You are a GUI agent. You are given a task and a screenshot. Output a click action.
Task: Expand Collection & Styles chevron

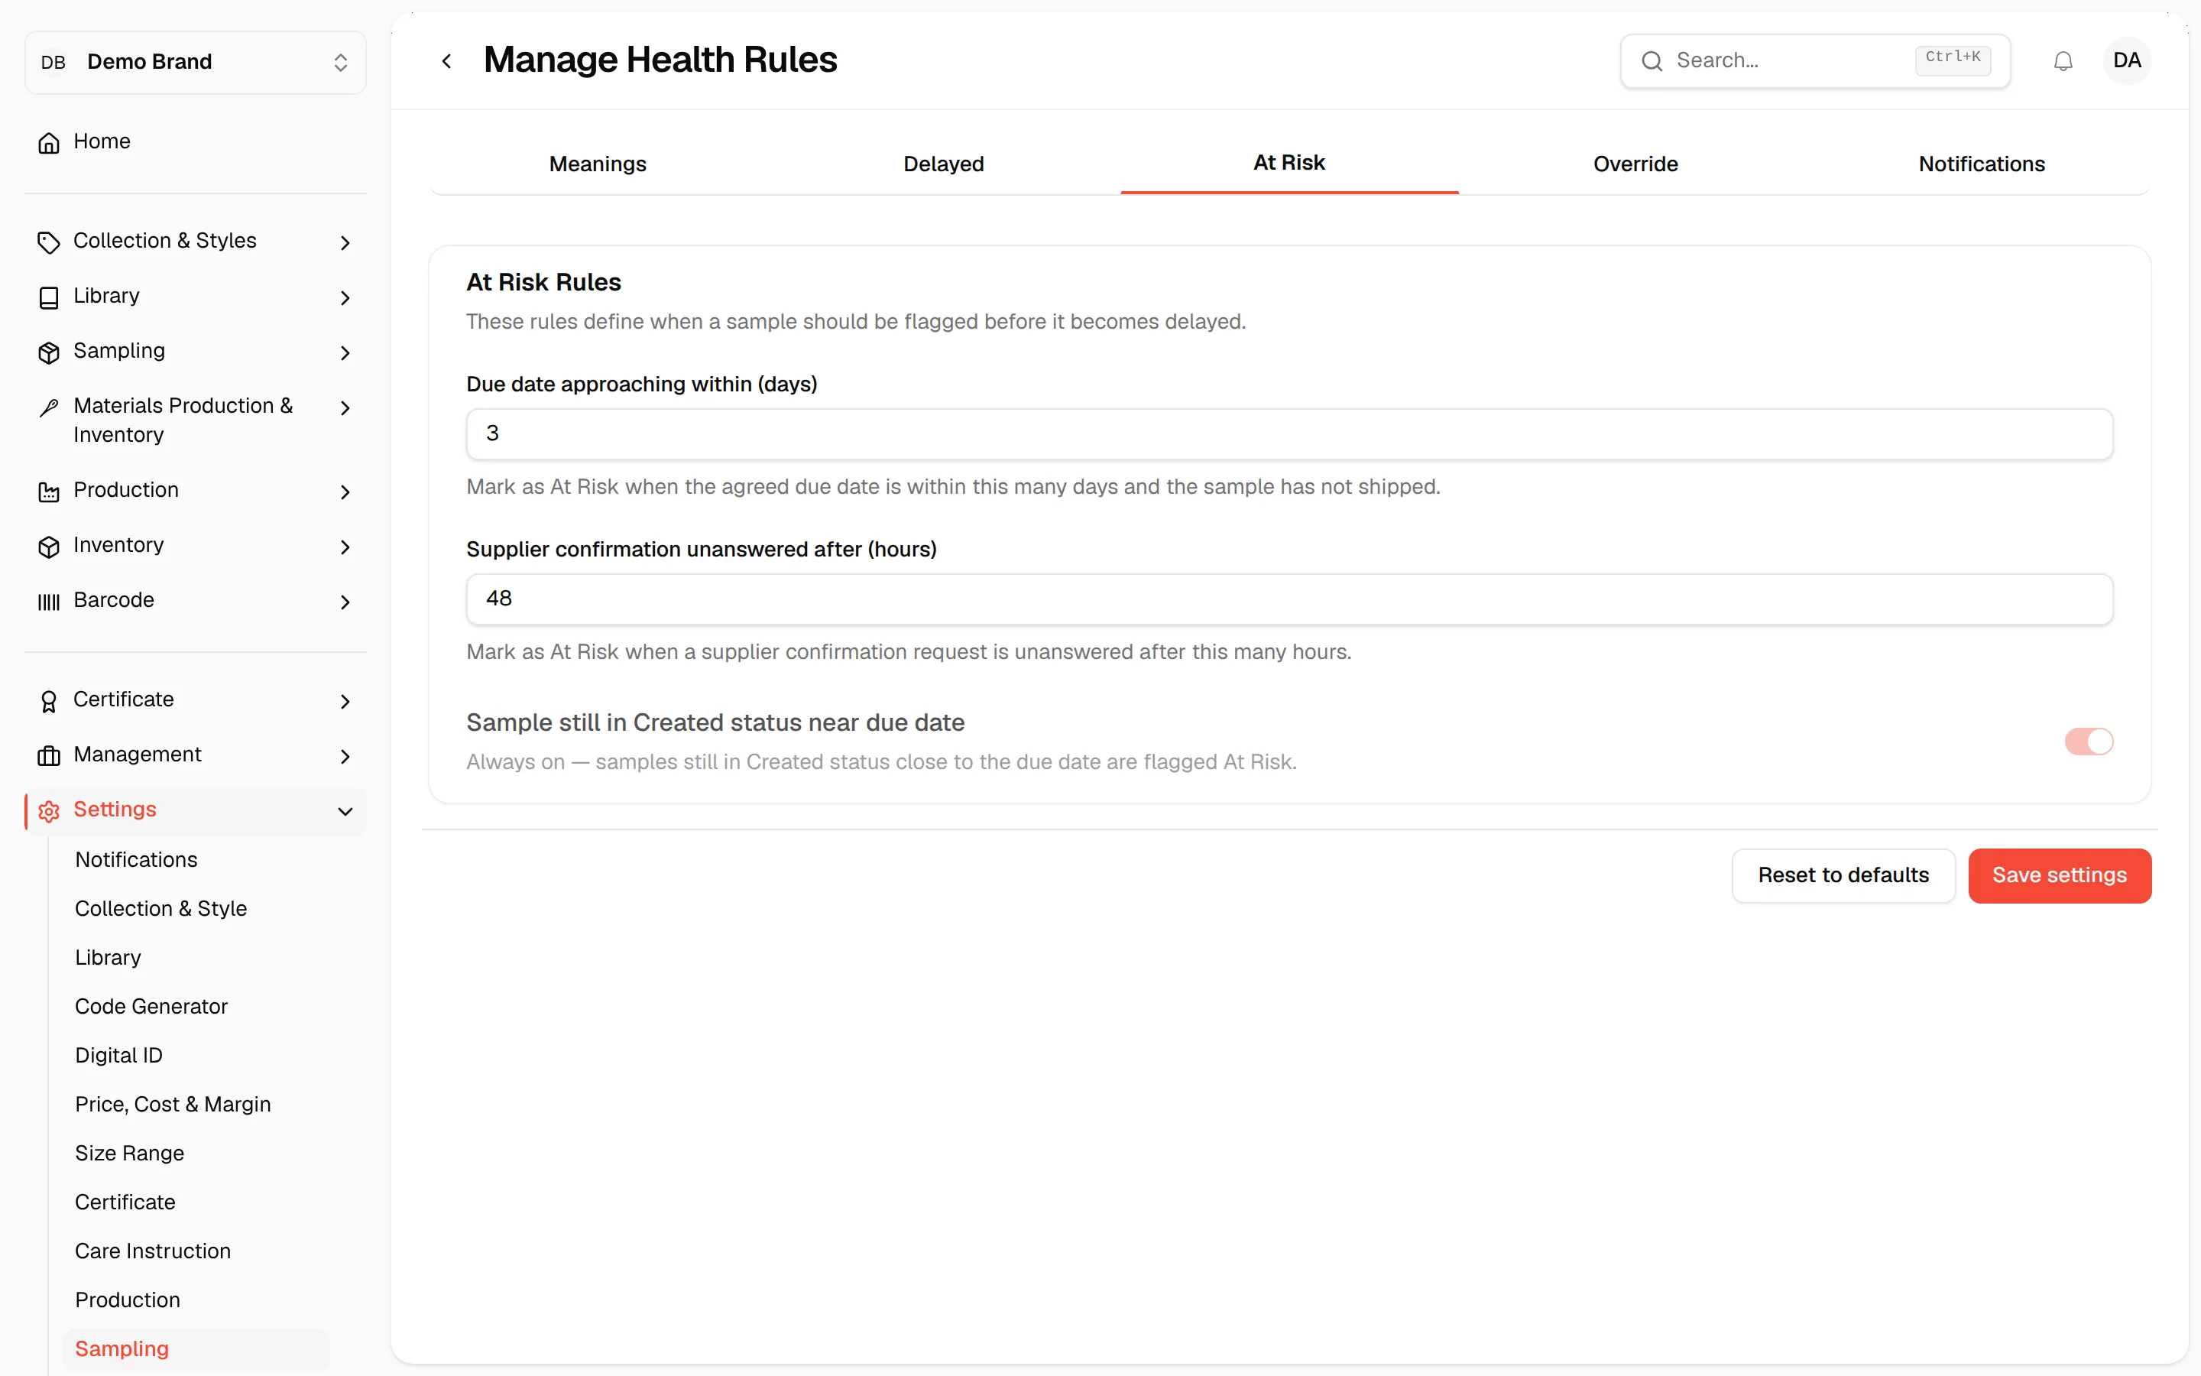345,242
